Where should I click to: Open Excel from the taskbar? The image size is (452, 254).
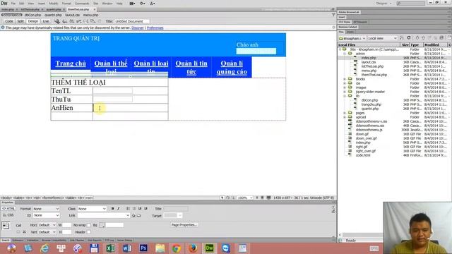click(110, 248)
